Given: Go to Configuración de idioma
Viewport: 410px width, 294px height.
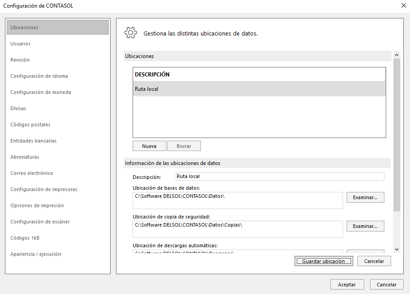Looking at the screenshot, I should pos(39,76).
